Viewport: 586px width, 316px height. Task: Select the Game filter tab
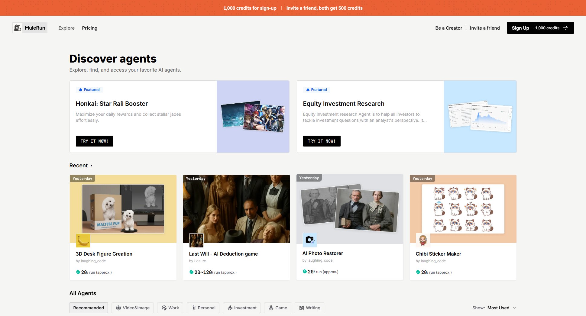coord(278,308)
